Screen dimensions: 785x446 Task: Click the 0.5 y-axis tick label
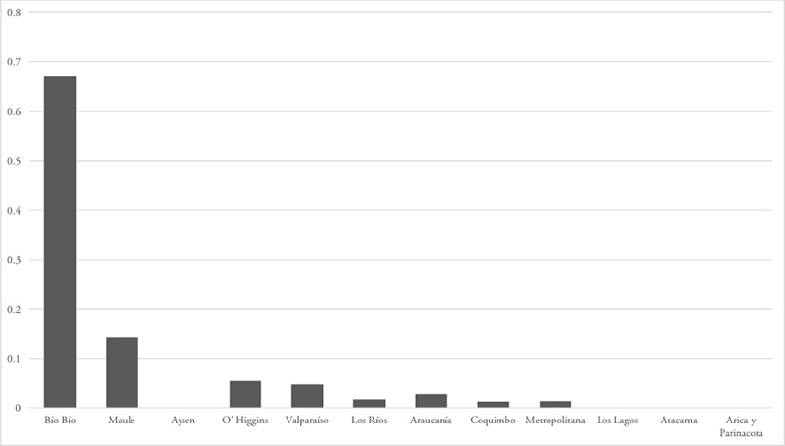click(16, 161)
